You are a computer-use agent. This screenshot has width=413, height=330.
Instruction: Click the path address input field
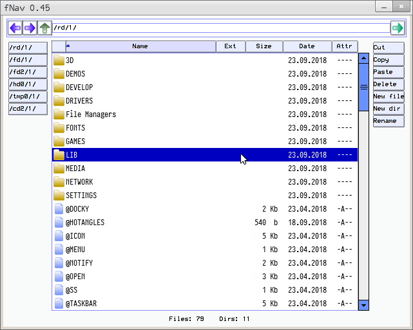click(219, 28)
